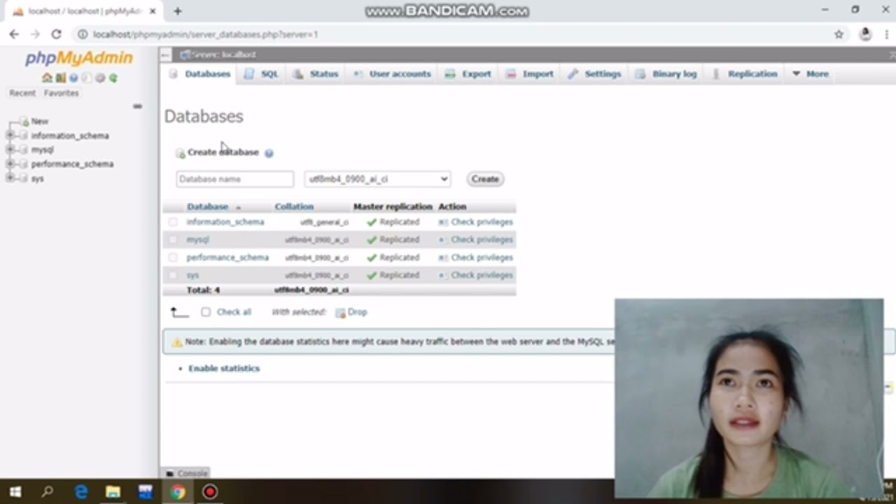Screen dimensions: 896x504
Task: Open MySQL documentation page icon
Action: (87, 78)
